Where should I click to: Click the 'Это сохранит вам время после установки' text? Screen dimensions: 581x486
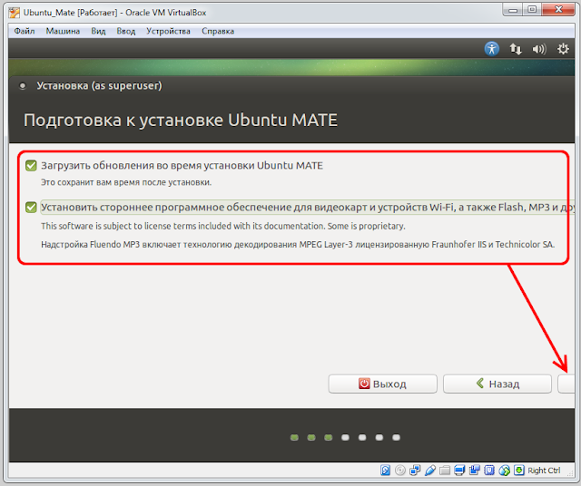126,182
